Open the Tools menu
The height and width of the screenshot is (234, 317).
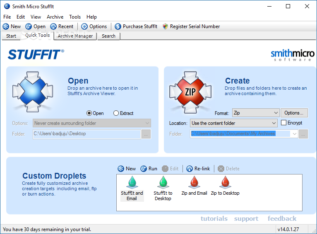click(x=75, y=17)
